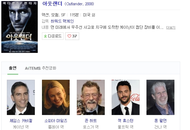The height and width of the screenshot is (130, 190).
Task: Select 존 허트's actor photo
Action: [x=91, y=97]
